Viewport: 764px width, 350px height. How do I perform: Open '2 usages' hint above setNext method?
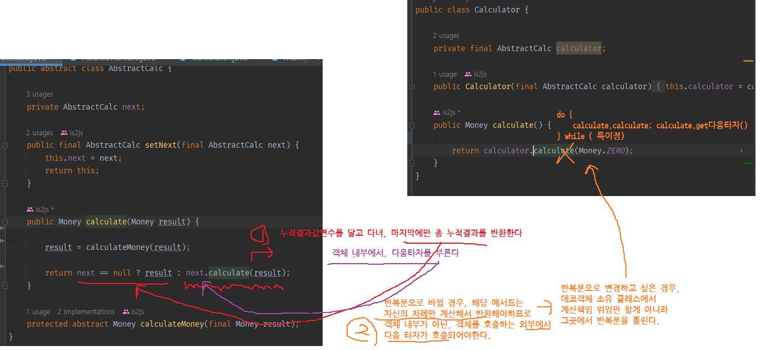39,132
